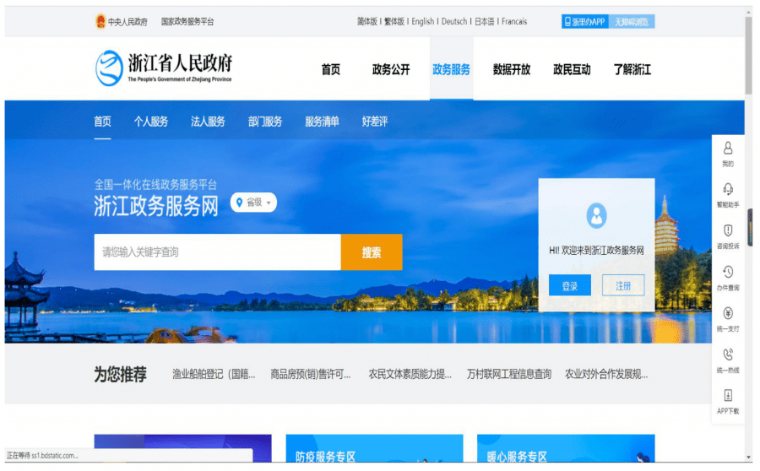
Task: Open the 国家政务服务平台 link
Action: tap(187, 22)
